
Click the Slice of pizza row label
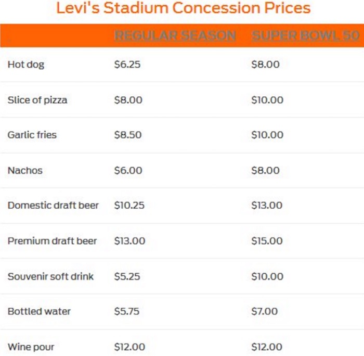pos(37,100)
